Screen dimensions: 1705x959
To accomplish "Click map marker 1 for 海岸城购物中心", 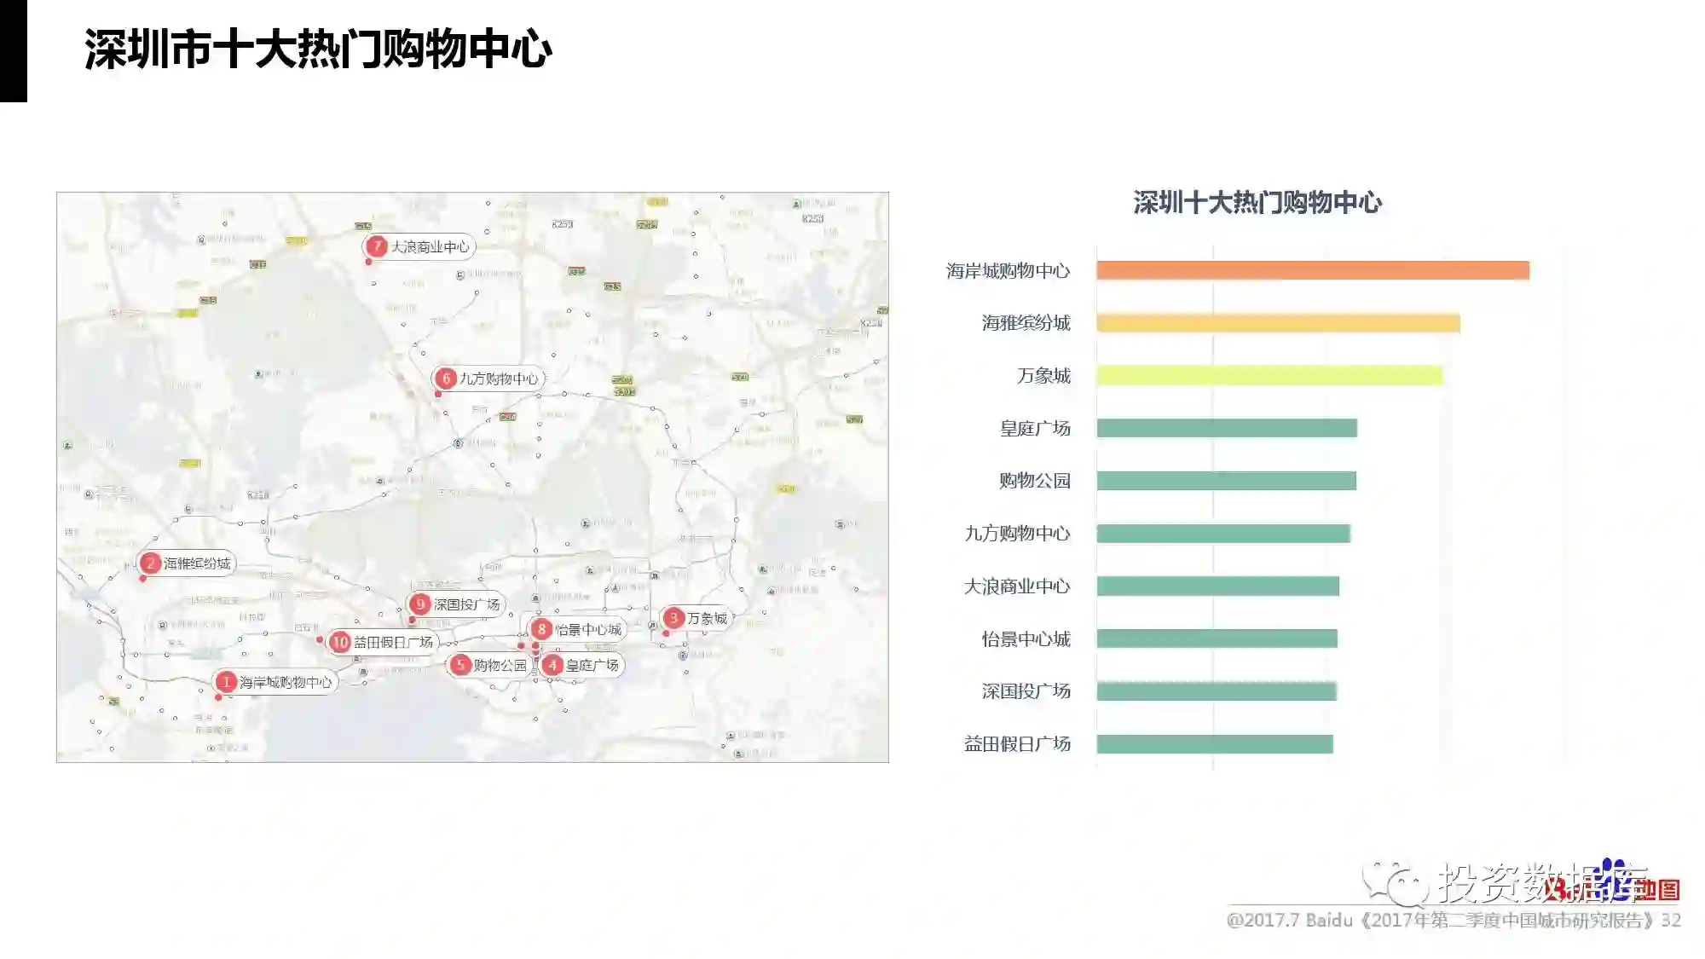I will pyautogui.click(x=226, y=682).
